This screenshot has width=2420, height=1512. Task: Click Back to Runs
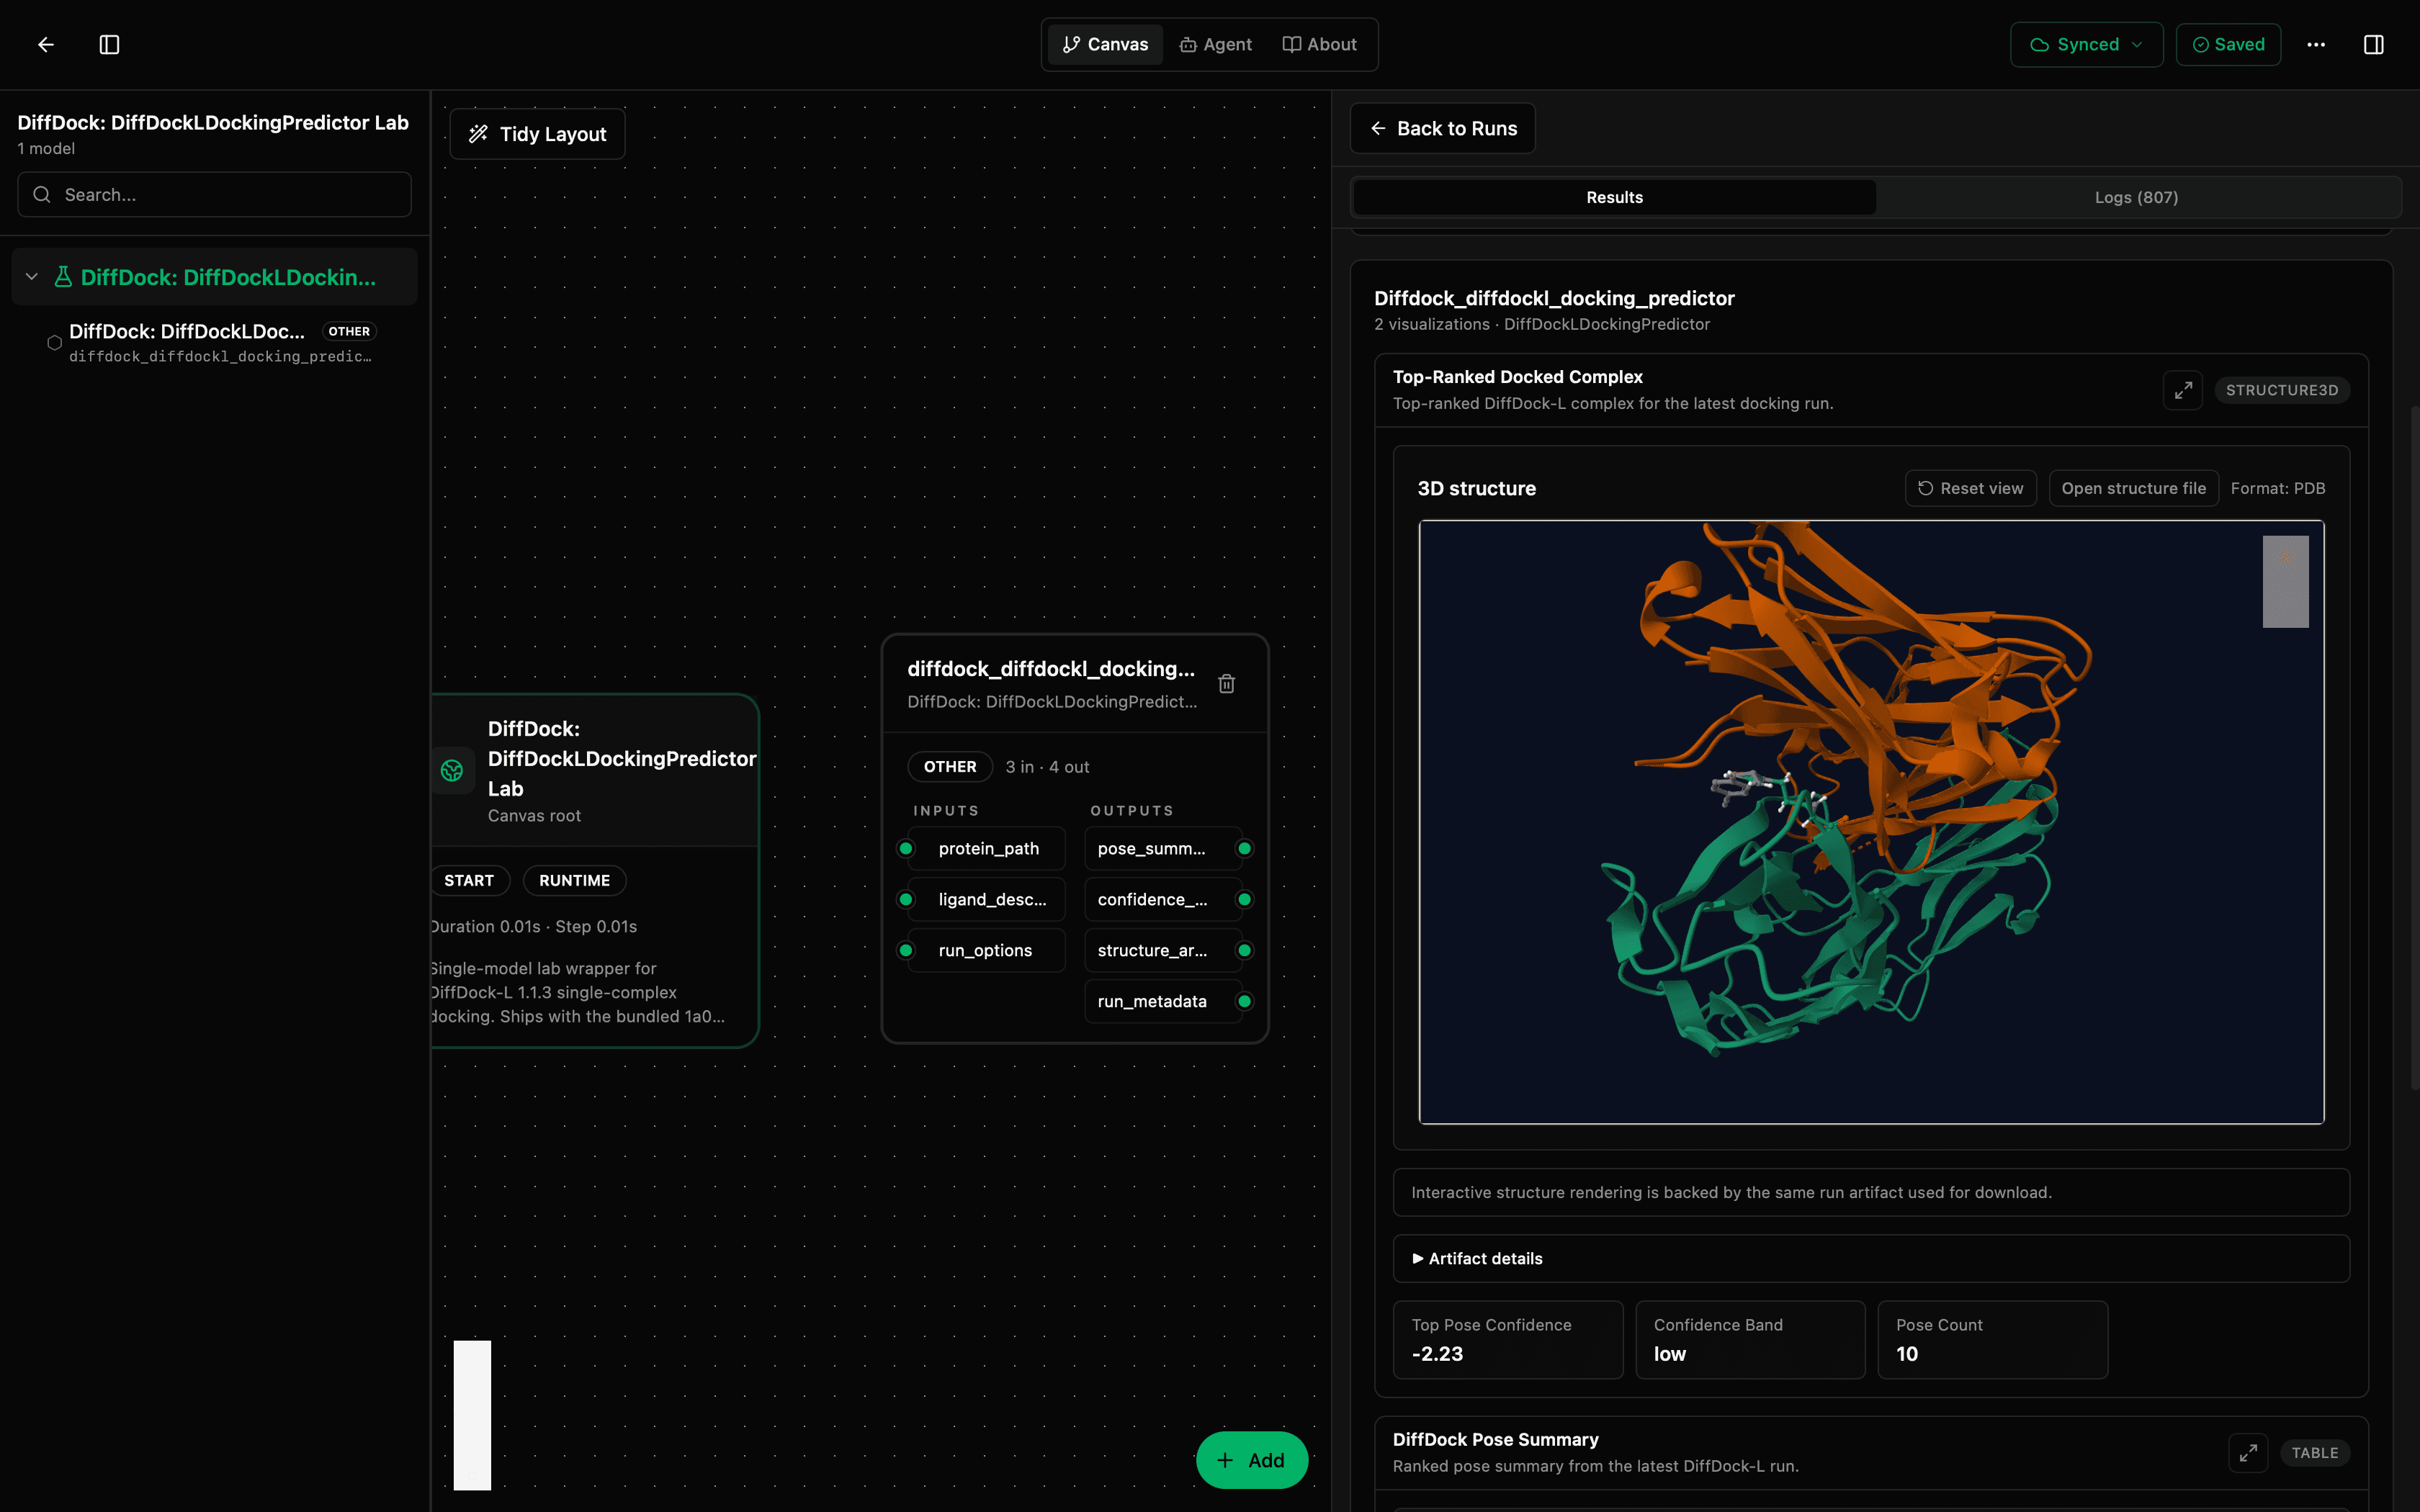1442,128
